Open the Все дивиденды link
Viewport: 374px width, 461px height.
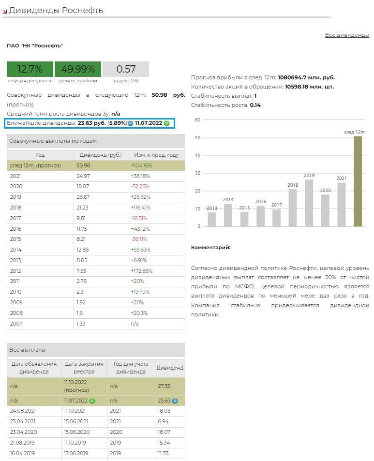point(346,35)
